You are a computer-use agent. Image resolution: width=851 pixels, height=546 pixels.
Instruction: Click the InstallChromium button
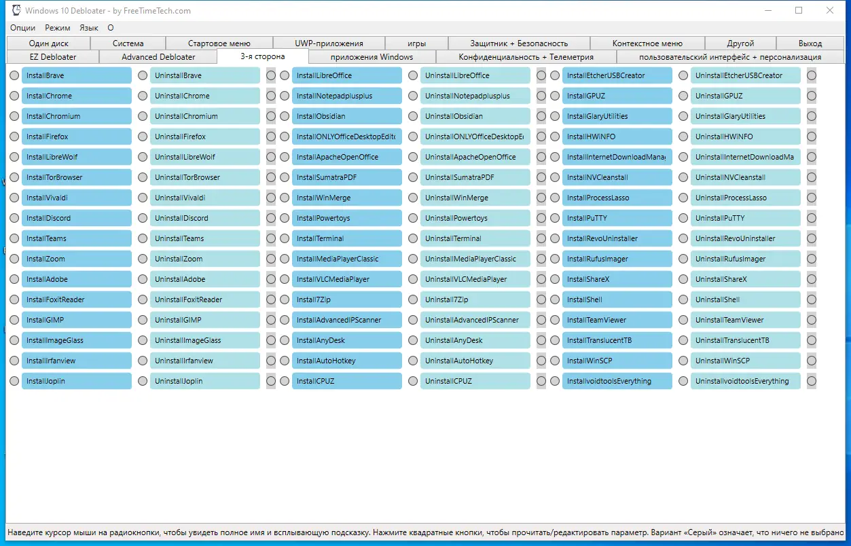click(77, 116)
